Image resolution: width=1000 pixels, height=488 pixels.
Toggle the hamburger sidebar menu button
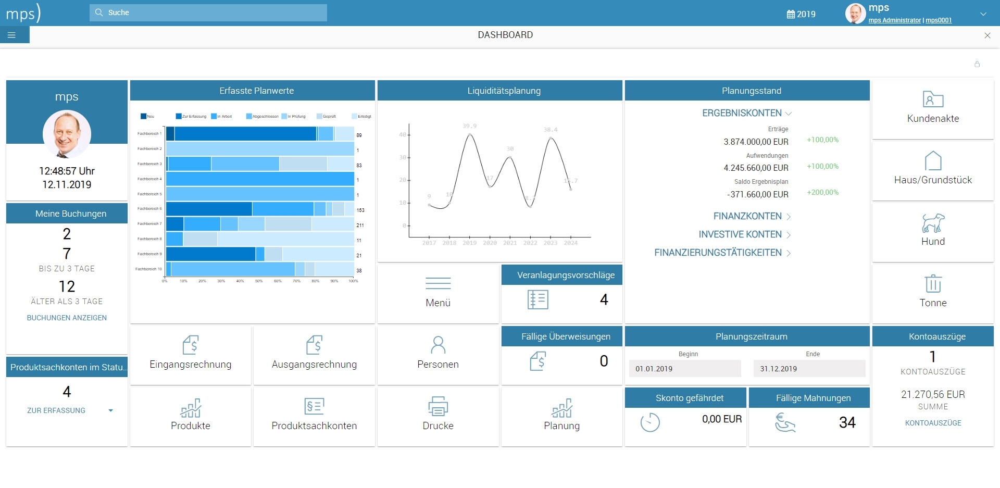pos(11,35)
